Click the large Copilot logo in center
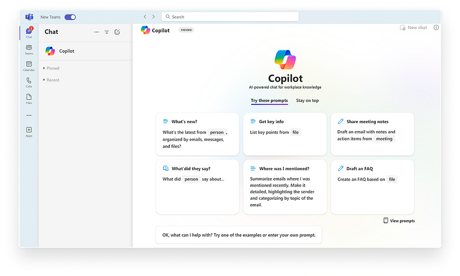 285,60
